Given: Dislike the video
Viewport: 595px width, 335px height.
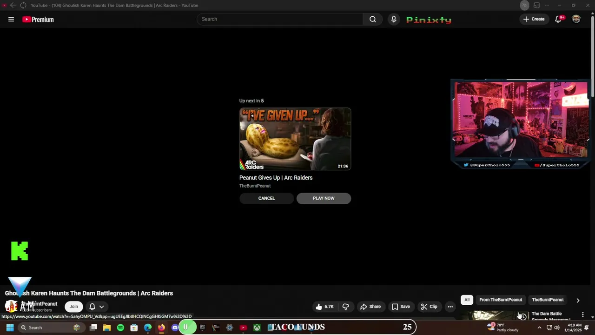Looking at the screenshot, I should [345, 307].
